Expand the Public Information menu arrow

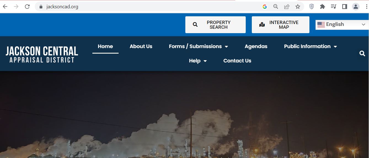pos(335,47)
